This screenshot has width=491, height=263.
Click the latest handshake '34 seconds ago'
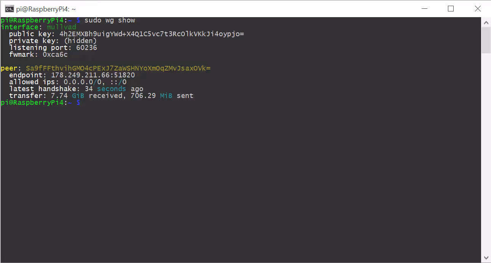point(114,89)
